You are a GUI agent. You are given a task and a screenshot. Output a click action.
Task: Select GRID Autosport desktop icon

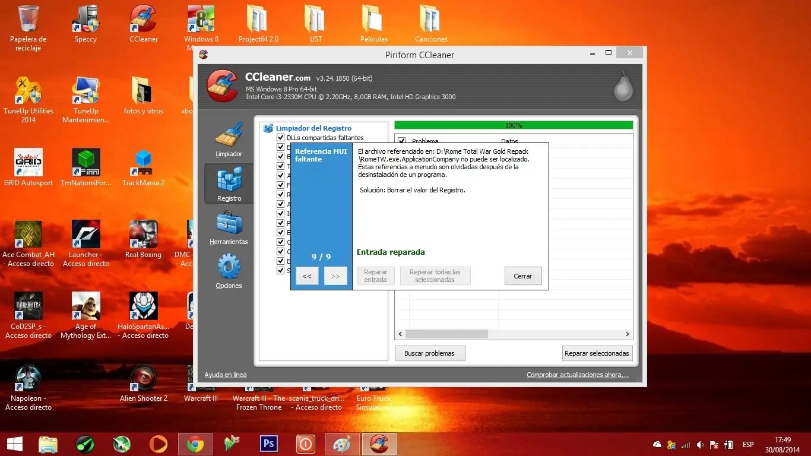28,167
